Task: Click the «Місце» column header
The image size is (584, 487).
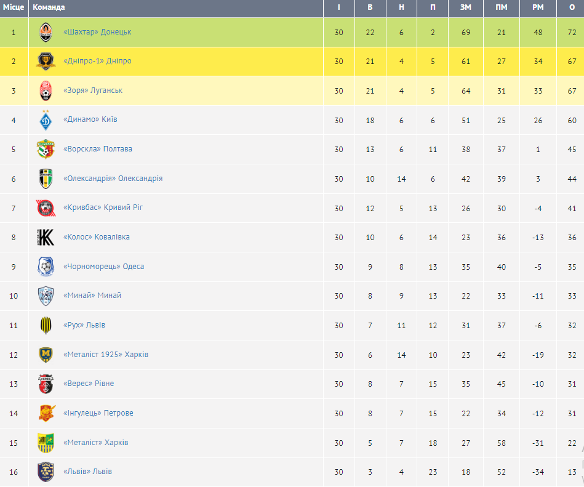Action: click(14, 7)
